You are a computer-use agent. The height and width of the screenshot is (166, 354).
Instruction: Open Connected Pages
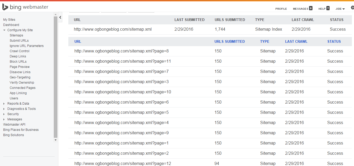pos(23,88)
